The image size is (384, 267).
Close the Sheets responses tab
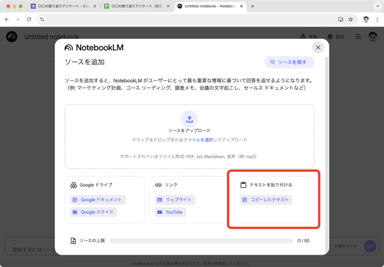pos(168,6)
